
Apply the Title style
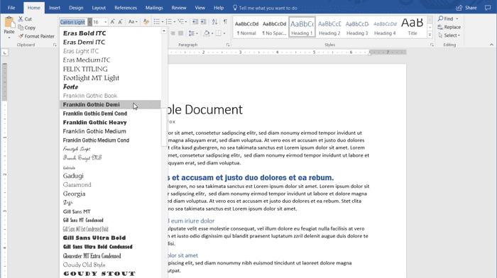pos(413,28)
